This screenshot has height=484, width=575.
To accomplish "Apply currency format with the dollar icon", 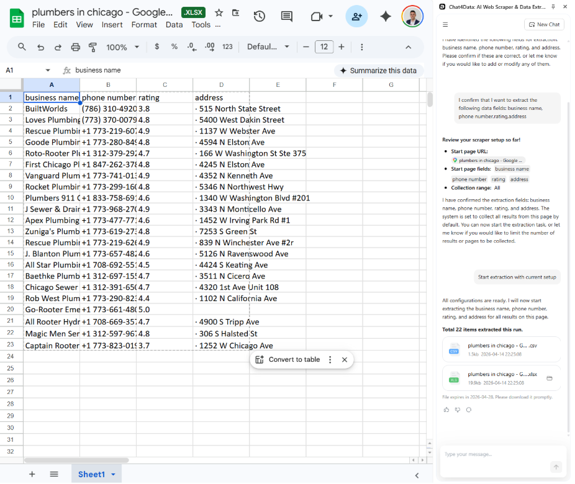I will 156,47.
